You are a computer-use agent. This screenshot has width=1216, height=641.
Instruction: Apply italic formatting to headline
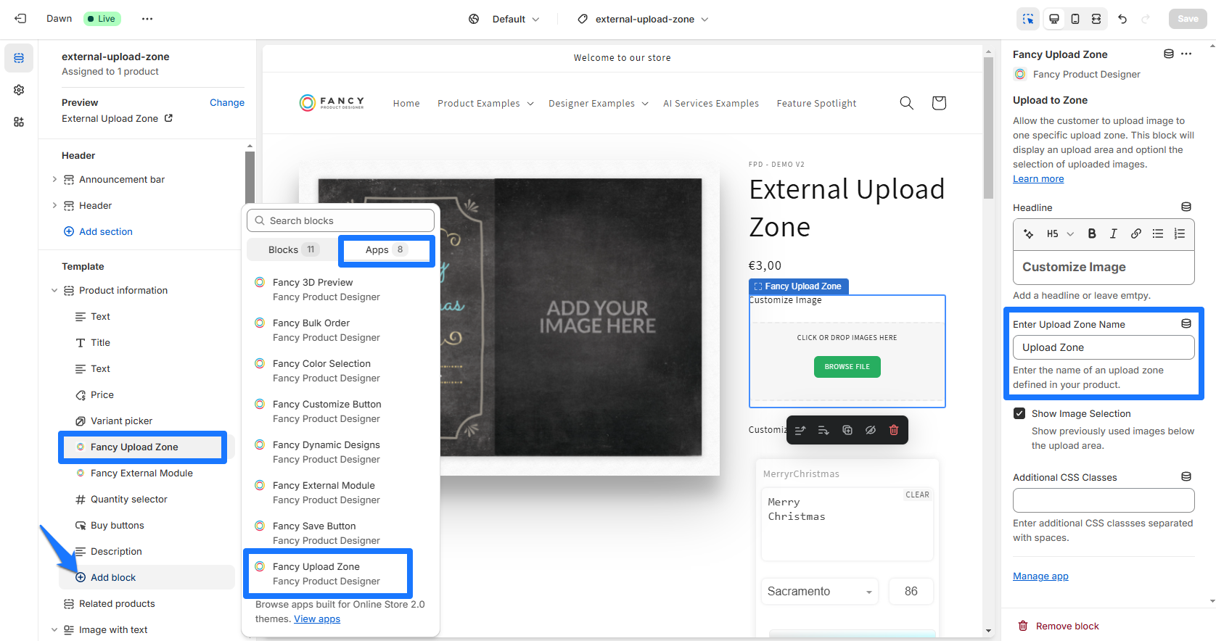click(1114, 233)
